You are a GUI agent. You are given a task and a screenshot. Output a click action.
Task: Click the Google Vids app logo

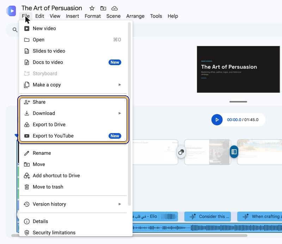click(11, 11)
